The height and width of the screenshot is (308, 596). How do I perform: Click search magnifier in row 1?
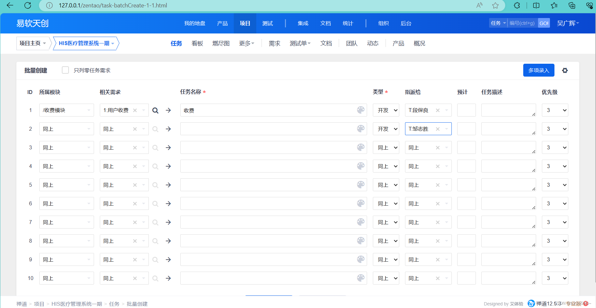coord(155,110)
